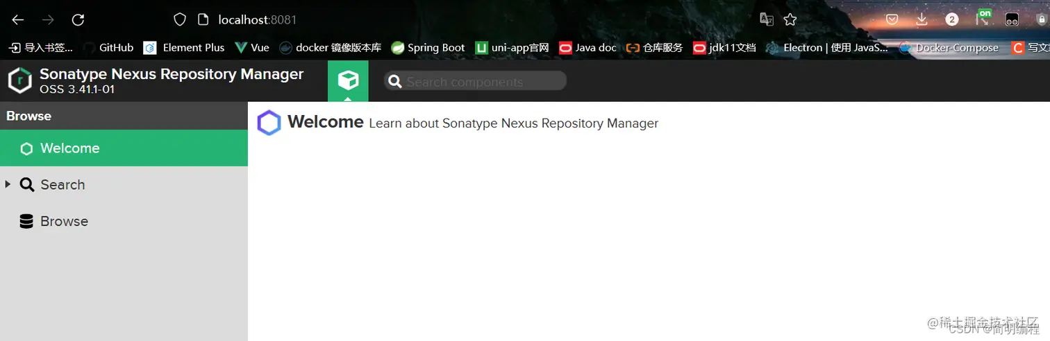
Task: Bookmark this page with the star icon
Action: pos(790,19)
